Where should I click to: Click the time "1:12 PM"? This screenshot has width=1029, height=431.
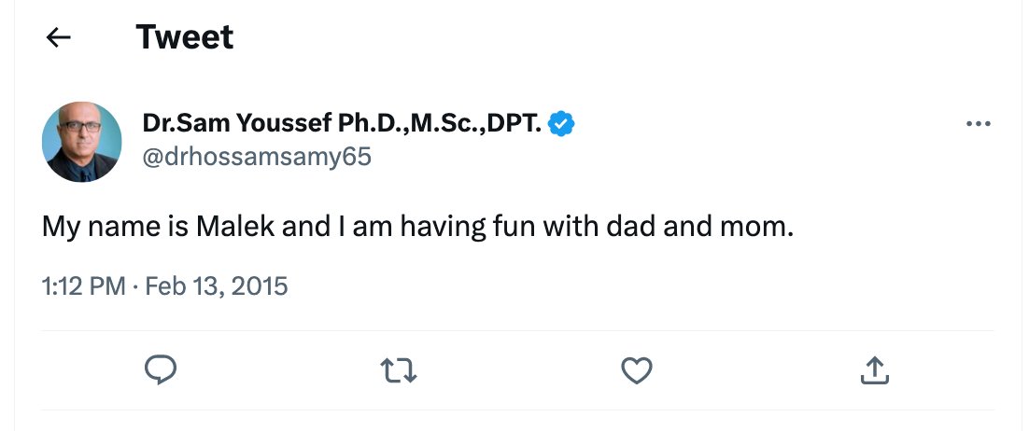coord(83,286)
